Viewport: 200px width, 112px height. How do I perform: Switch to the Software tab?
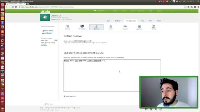(118, 21)
